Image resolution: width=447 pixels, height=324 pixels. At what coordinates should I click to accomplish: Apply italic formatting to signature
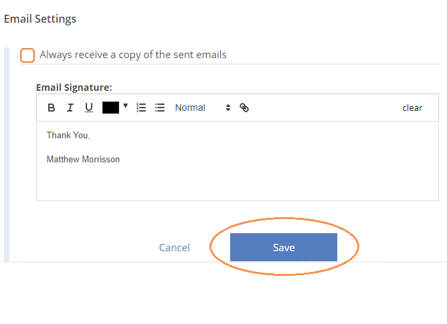70,108
